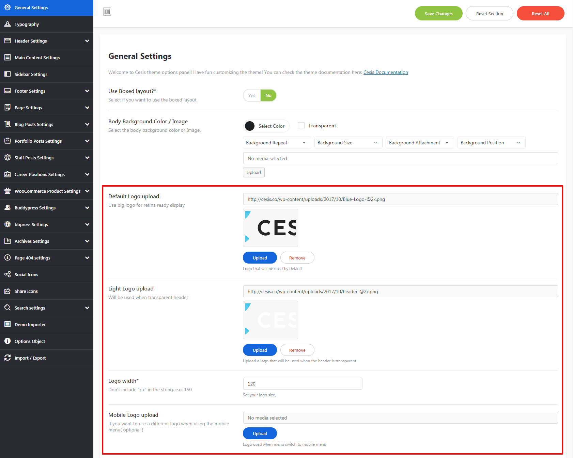Open the Cesis Documentation link

tap(386, 72)
